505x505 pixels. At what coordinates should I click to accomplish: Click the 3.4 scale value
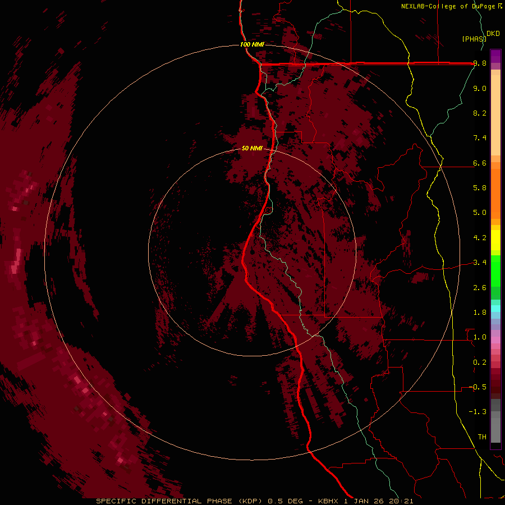click(x=480, y=262)
